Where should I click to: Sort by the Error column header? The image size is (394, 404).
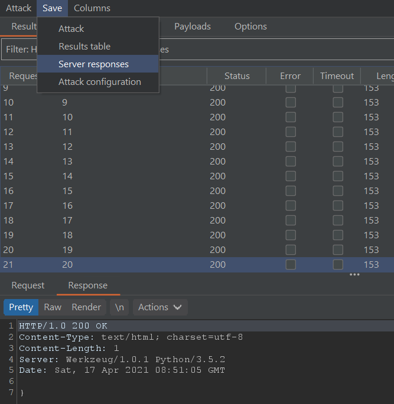(290, 76)
